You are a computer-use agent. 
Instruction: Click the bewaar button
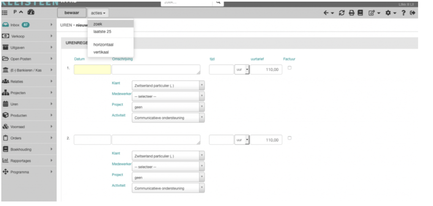71,13
